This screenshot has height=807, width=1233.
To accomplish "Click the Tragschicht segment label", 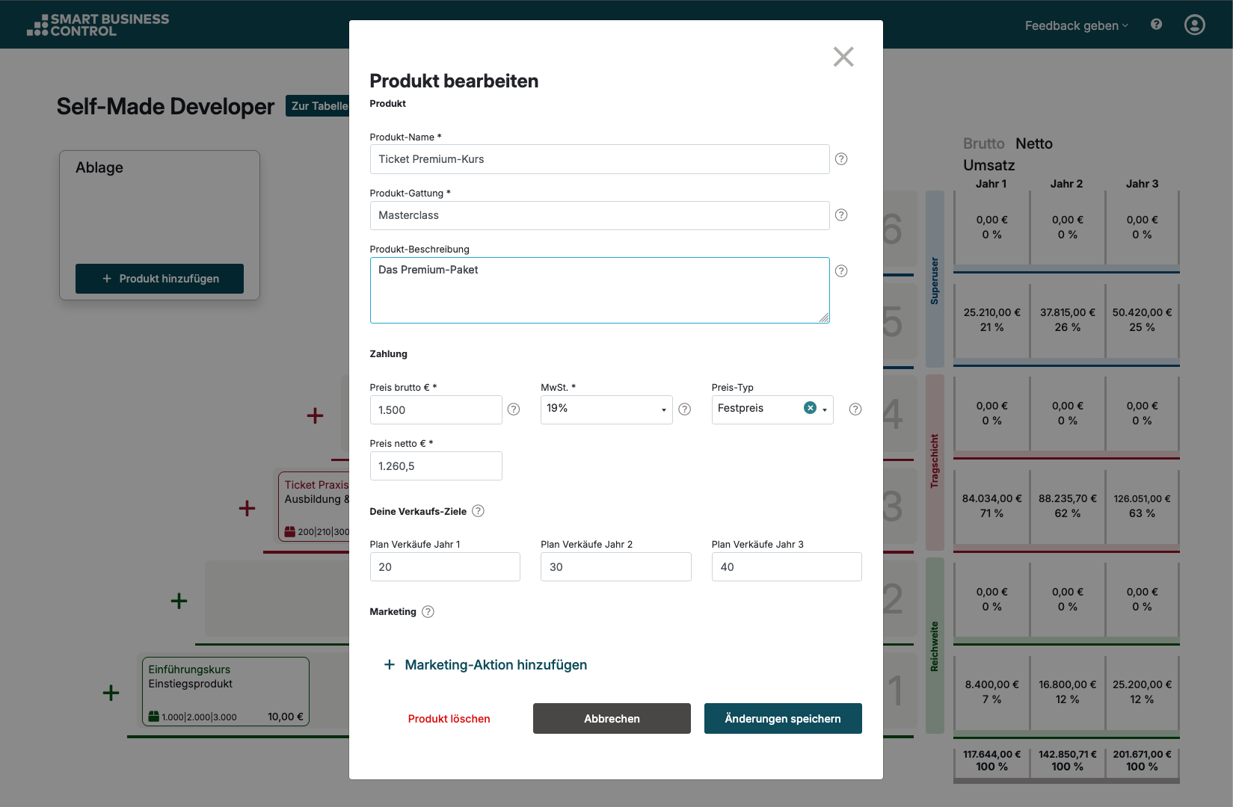I will (x=935, y=461).
